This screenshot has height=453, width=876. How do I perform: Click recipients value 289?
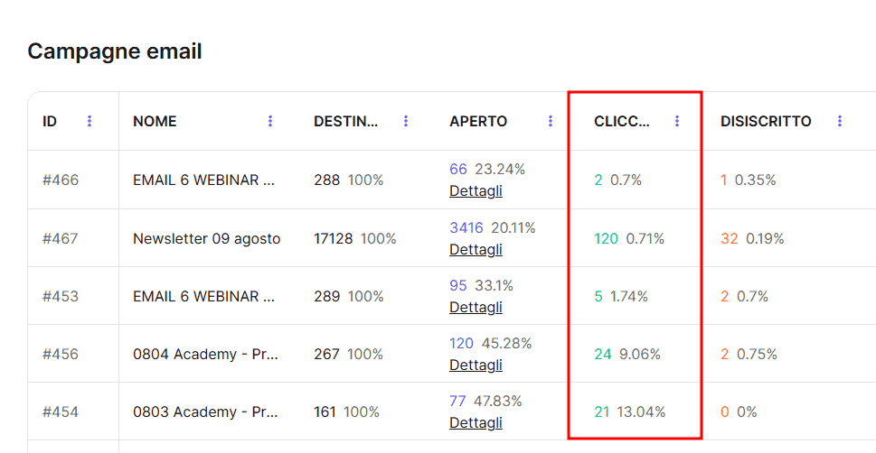[327, 296]
